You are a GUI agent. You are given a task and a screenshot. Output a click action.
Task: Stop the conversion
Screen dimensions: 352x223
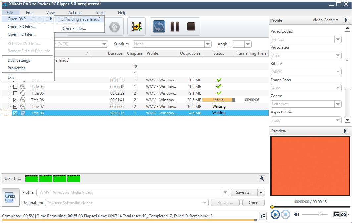pos(191,26)
